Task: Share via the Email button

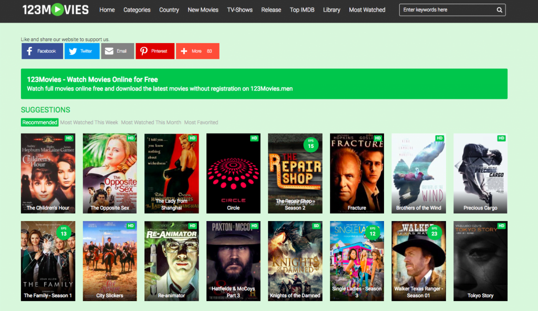Action: [117, 51]
